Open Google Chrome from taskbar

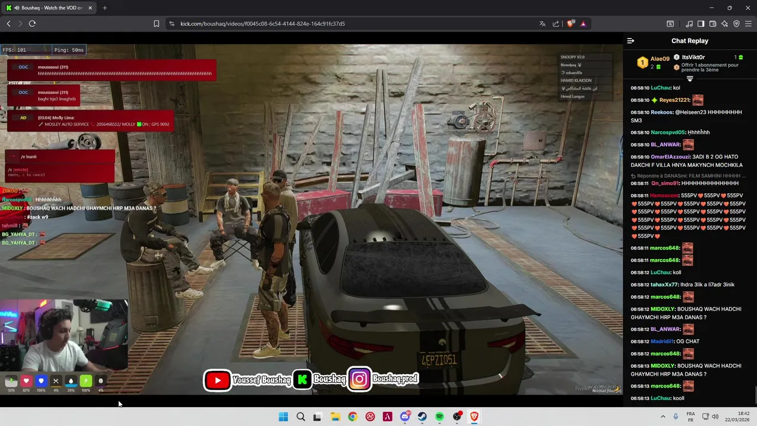click(x=352, y=417)
